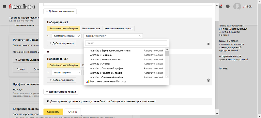The image size is (261, 118).
Task: Click the segment list scrollbar thumb
Action: [x=167, y=53]
